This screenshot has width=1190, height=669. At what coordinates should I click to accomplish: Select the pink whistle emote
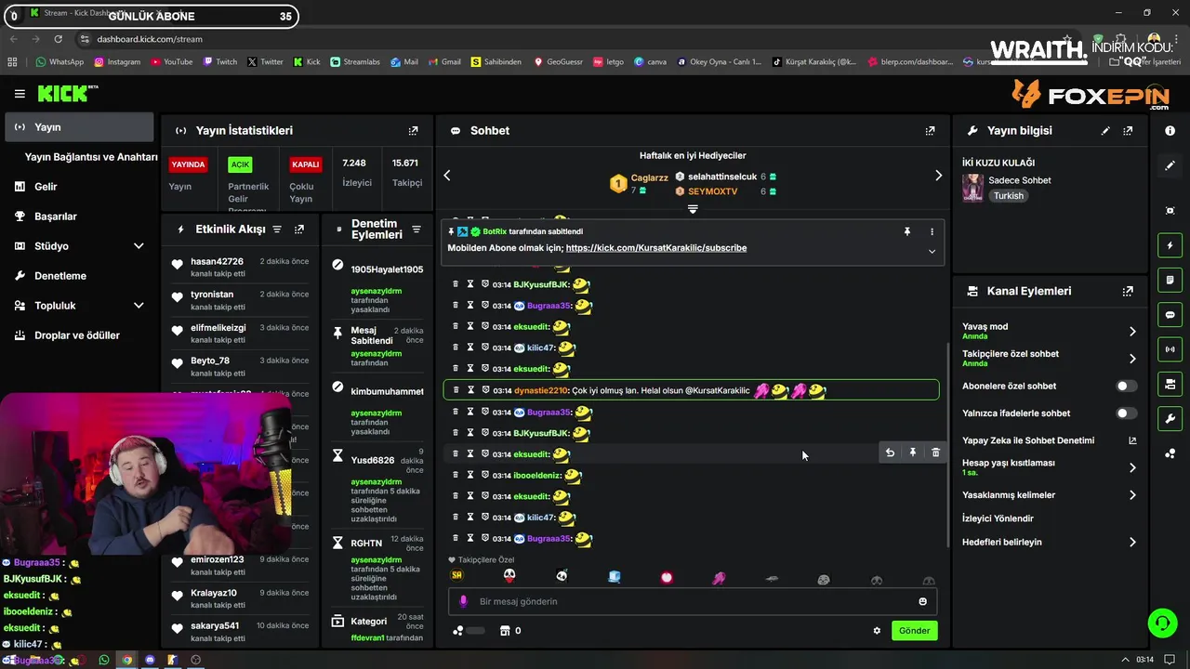pyautogui.click(x=719, y=577)
